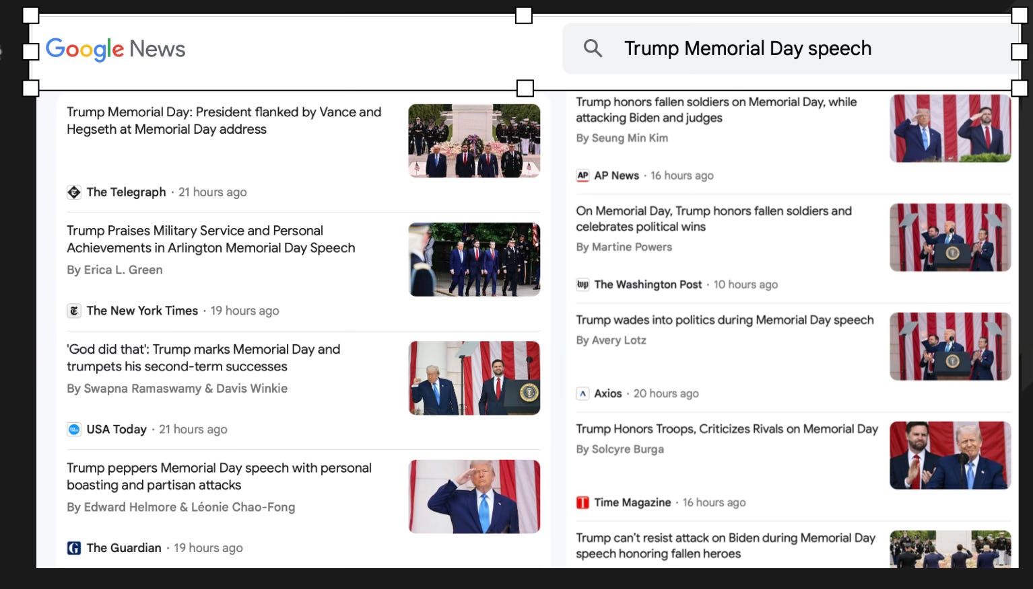Click the USA Today source icon
Image resolution: width=1033 pixels, height=589 pixels.
click(74, 429)
